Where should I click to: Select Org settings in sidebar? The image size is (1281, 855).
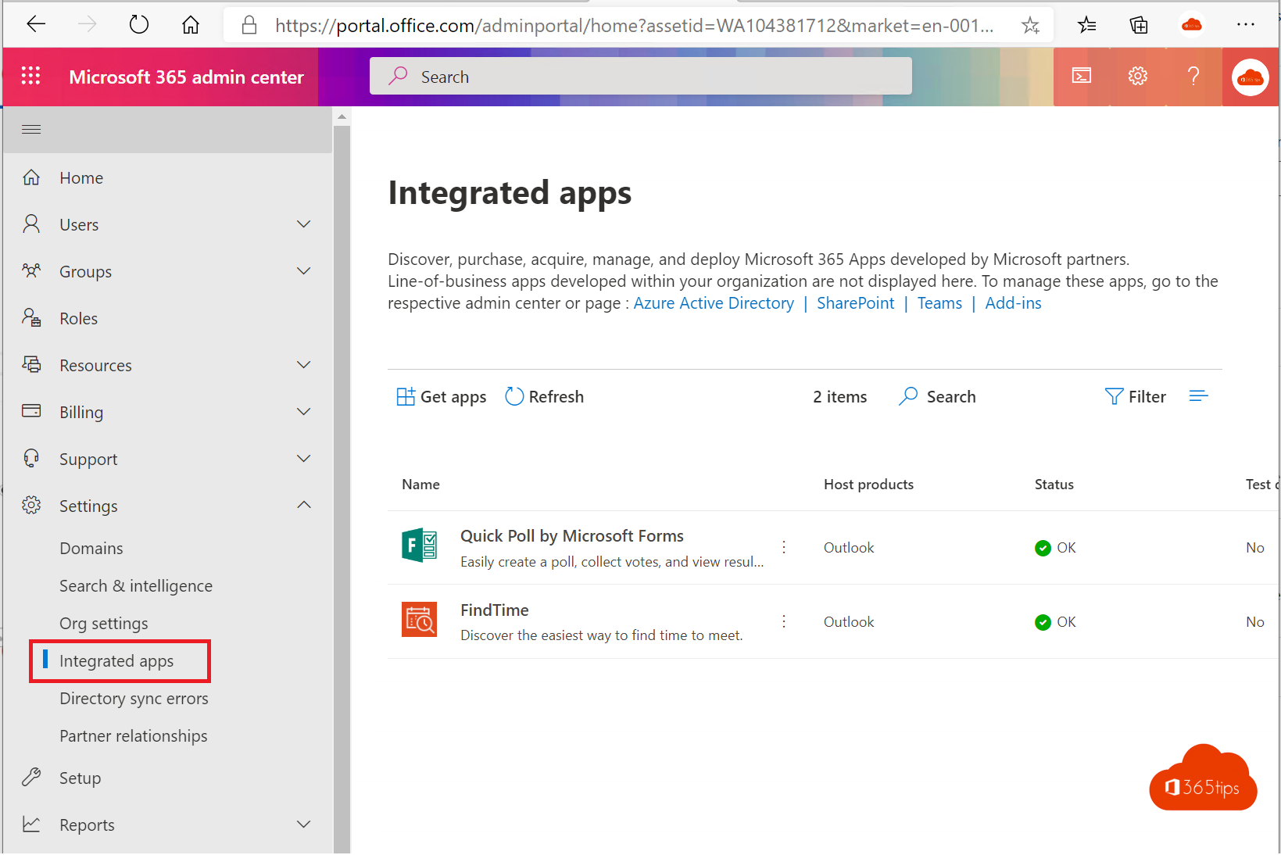104,624
